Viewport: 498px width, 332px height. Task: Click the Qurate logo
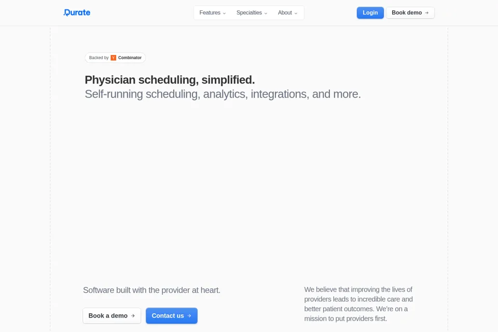[77, 12]
